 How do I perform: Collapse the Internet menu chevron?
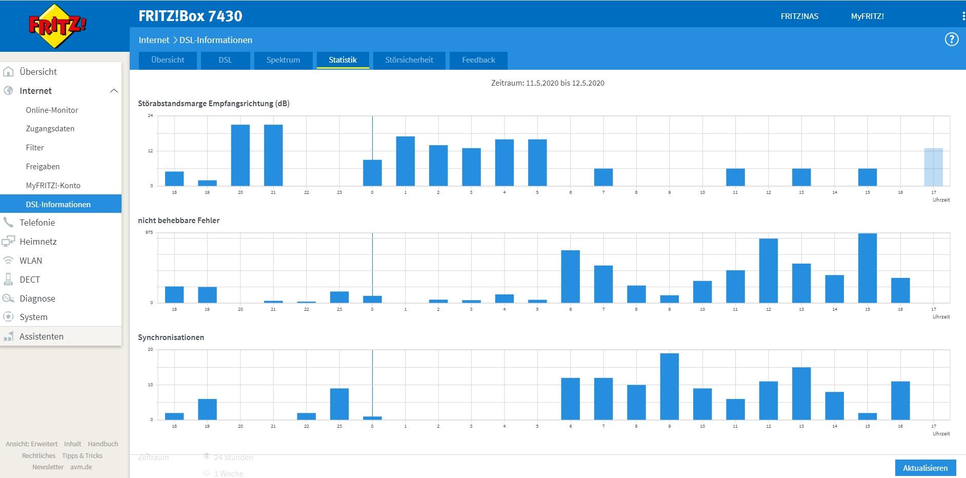pos(114,91)
